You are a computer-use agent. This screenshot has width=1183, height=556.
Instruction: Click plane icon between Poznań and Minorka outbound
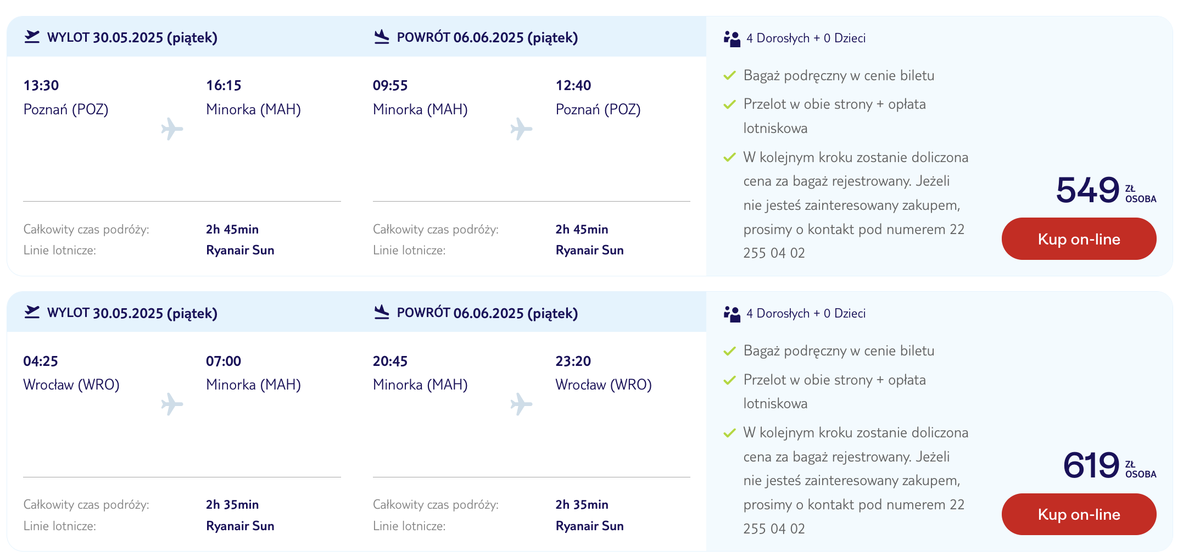point(172,129)
